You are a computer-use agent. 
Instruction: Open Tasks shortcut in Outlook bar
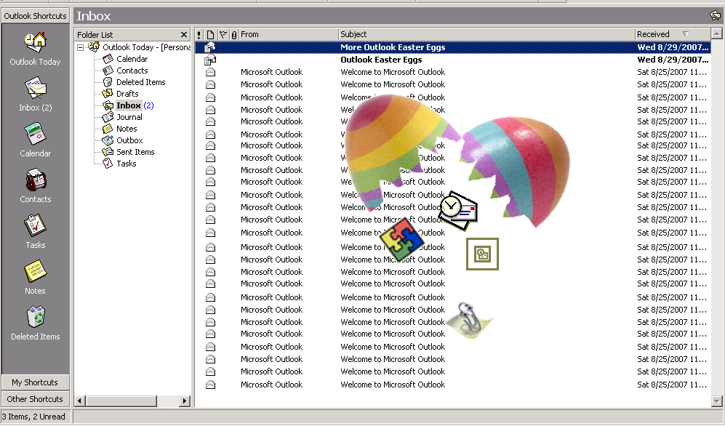[x=35, y=225]
